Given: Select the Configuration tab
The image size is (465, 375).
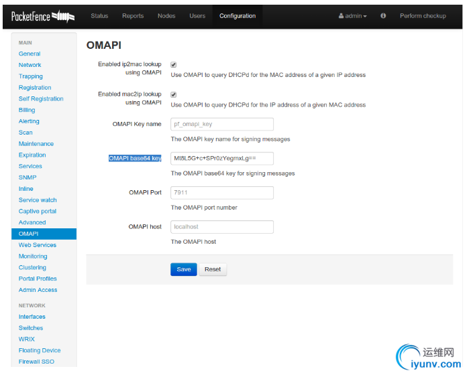Looking at the screenshot, I should [238, 16].
